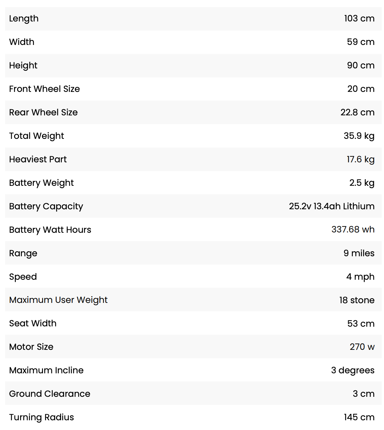384x430 pixels.
Task: Click the Length row label
Action: pos(24,19)
